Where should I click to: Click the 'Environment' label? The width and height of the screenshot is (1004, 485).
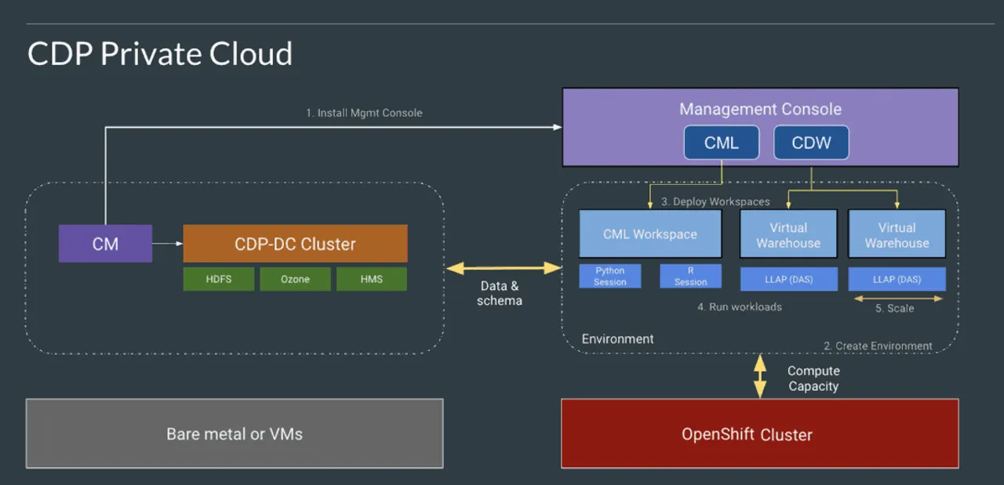(x=618, y=338)
